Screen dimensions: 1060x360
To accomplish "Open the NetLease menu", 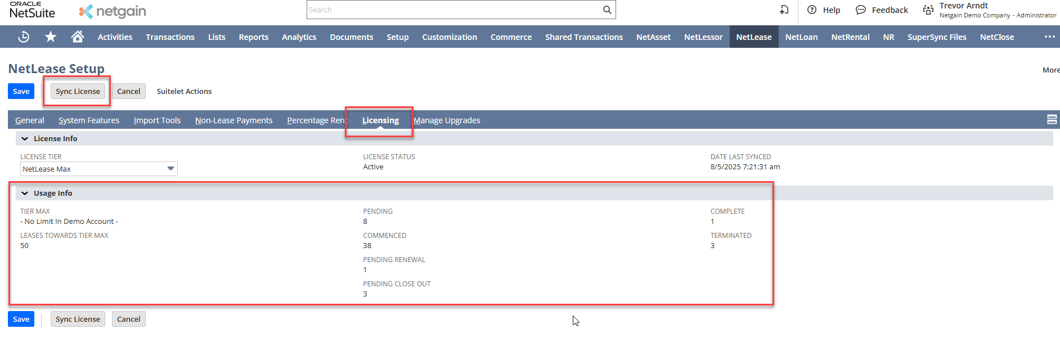I will pos(754,37).
